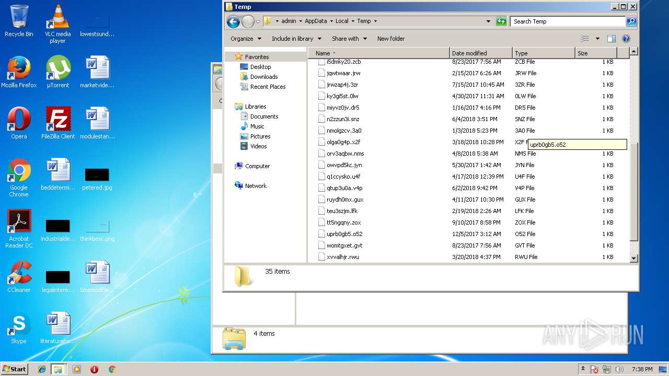Click the Search Temp input field

click(x=568, y=21)
